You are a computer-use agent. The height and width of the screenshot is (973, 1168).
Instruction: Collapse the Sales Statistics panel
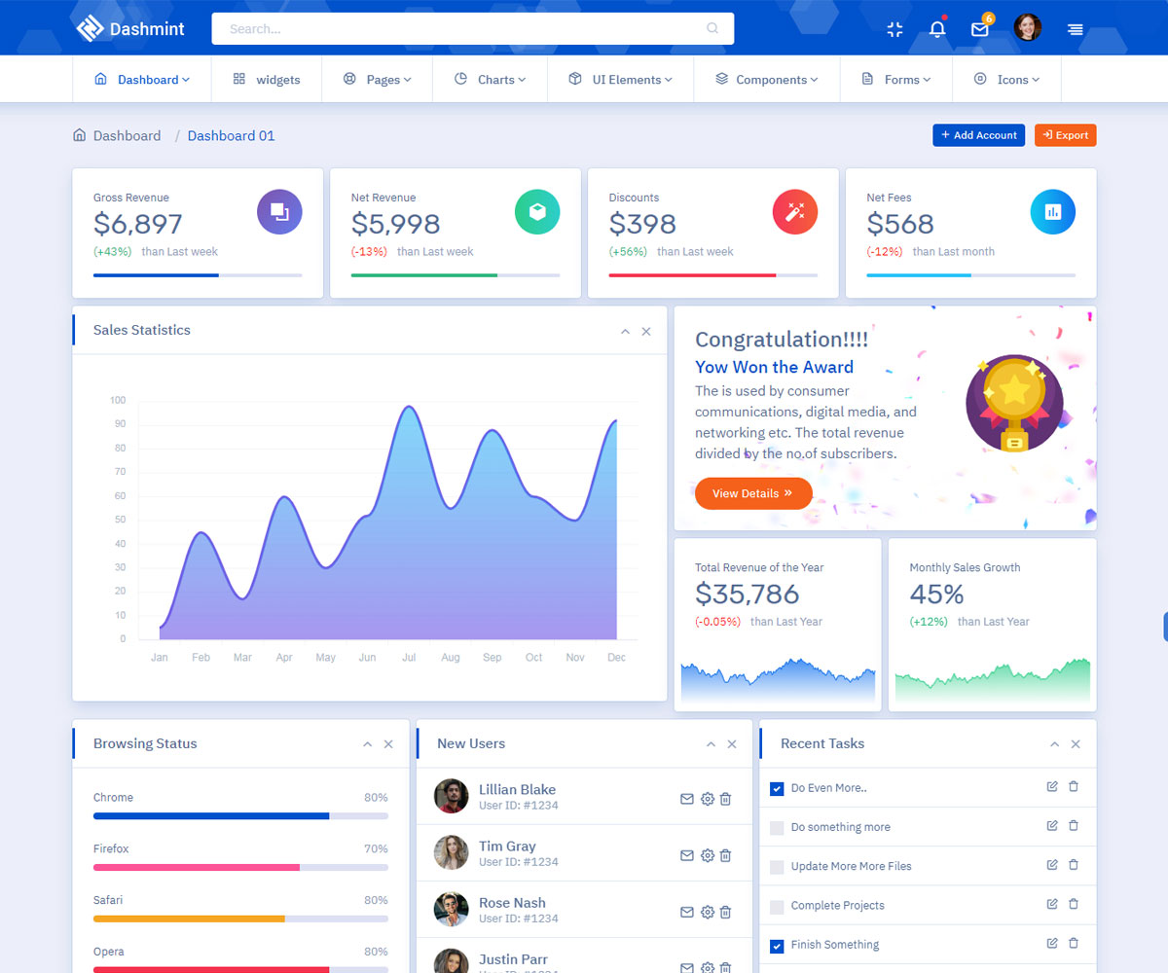[625, 332]
